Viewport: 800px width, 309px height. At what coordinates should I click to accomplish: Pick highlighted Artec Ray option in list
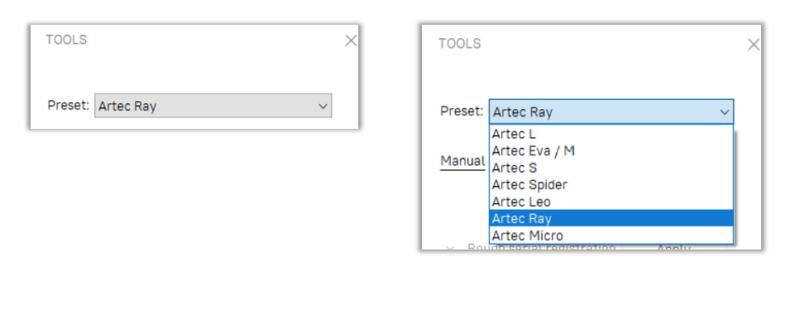(611, 218)
